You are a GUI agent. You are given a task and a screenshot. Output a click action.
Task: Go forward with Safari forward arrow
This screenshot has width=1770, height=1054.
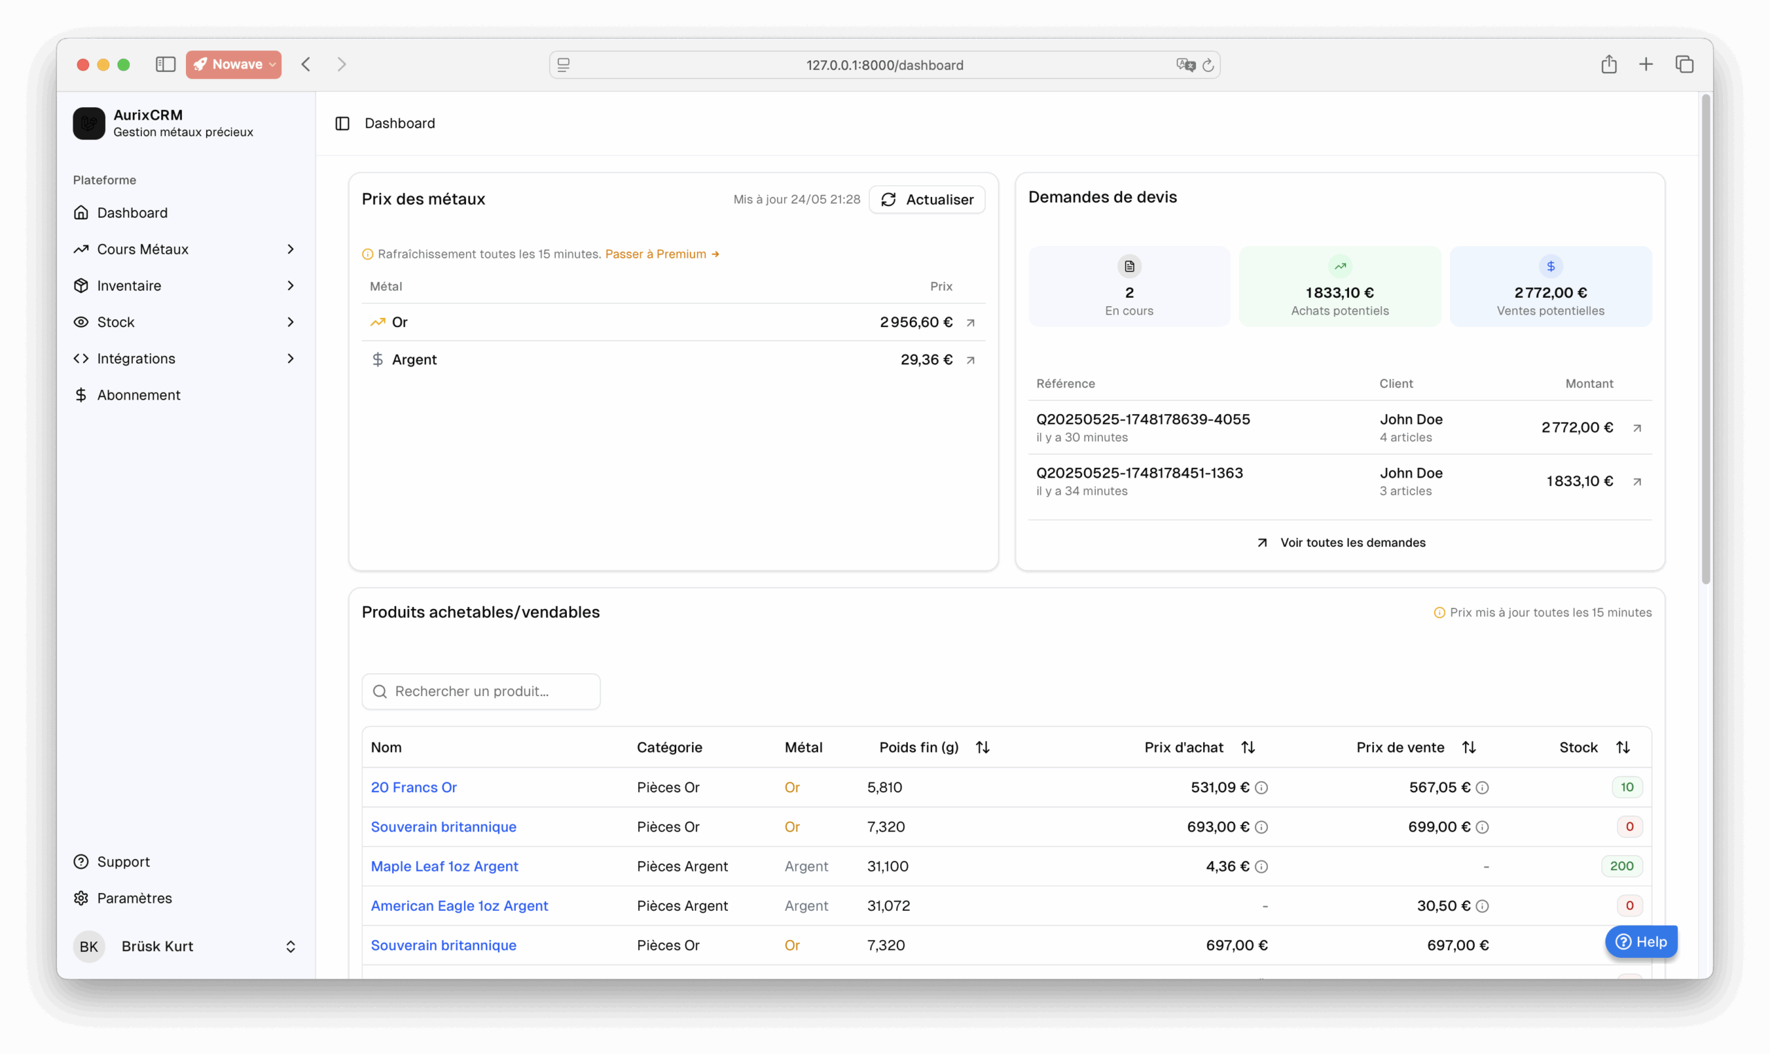[342, 65]
